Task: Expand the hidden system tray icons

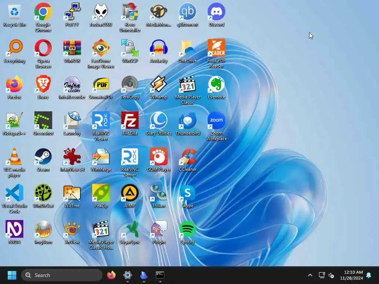Action: click(x=310, y=275)
